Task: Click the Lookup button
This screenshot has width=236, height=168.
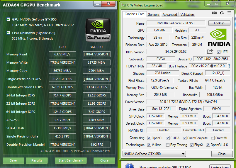Action: 219,23
